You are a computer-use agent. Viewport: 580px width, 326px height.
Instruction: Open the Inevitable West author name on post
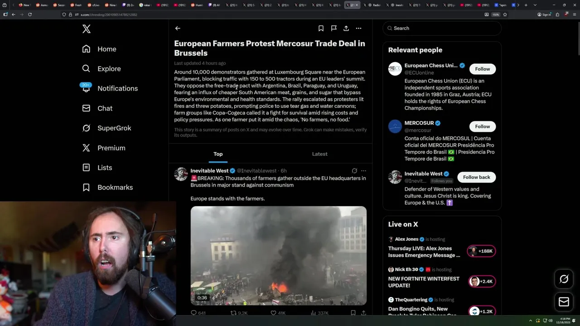point(209,171)
